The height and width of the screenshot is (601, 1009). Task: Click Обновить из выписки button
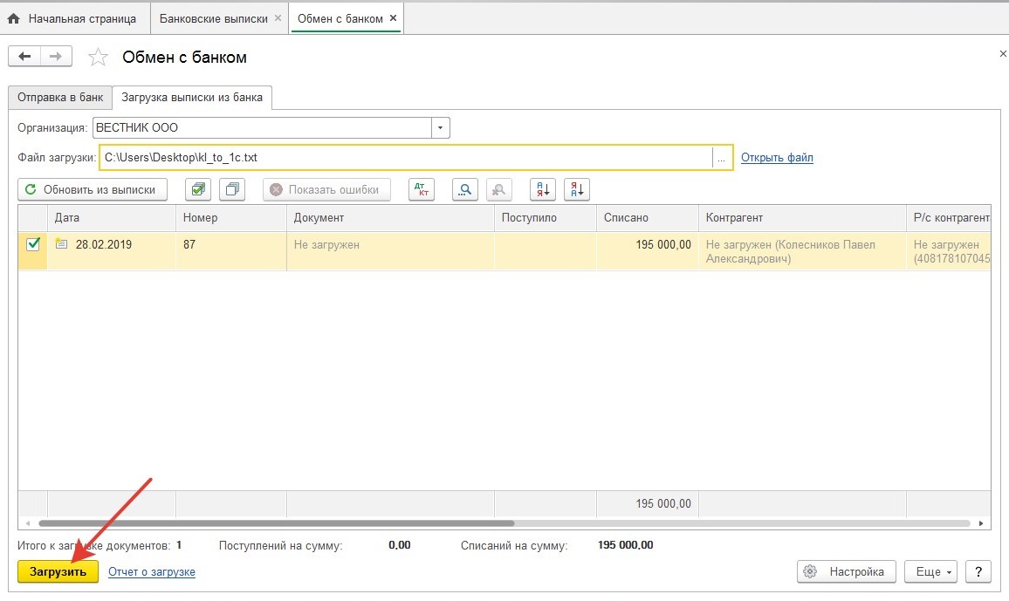click(93, 189)
